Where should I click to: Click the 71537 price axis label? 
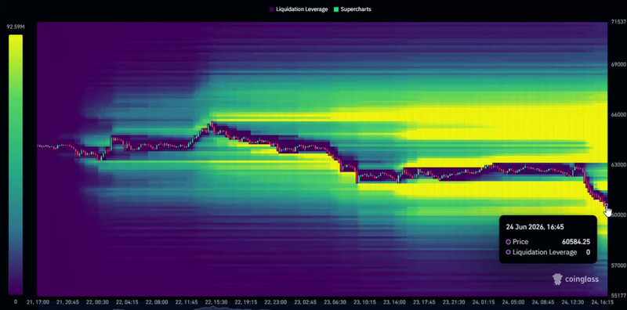tap(618, 23)
